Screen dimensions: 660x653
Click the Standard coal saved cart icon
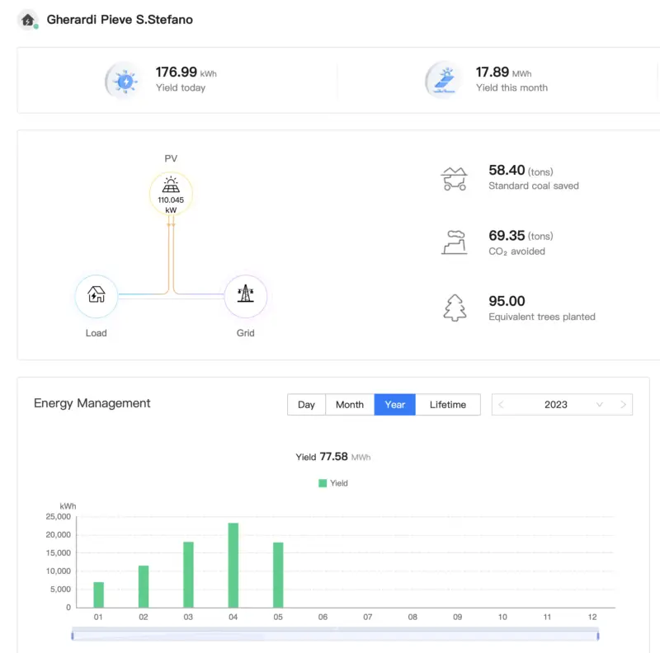pyautogui.click(x=455, y=178)
